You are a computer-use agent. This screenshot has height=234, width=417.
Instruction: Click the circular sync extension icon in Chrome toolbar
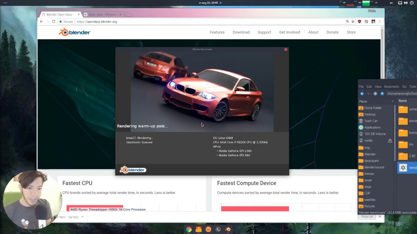[366, 21]
